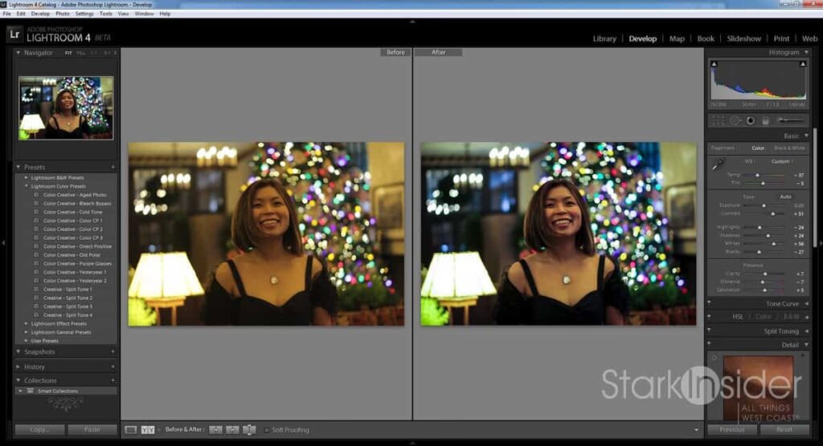Click the Before/After Y|Y view button

coord(148,430)
